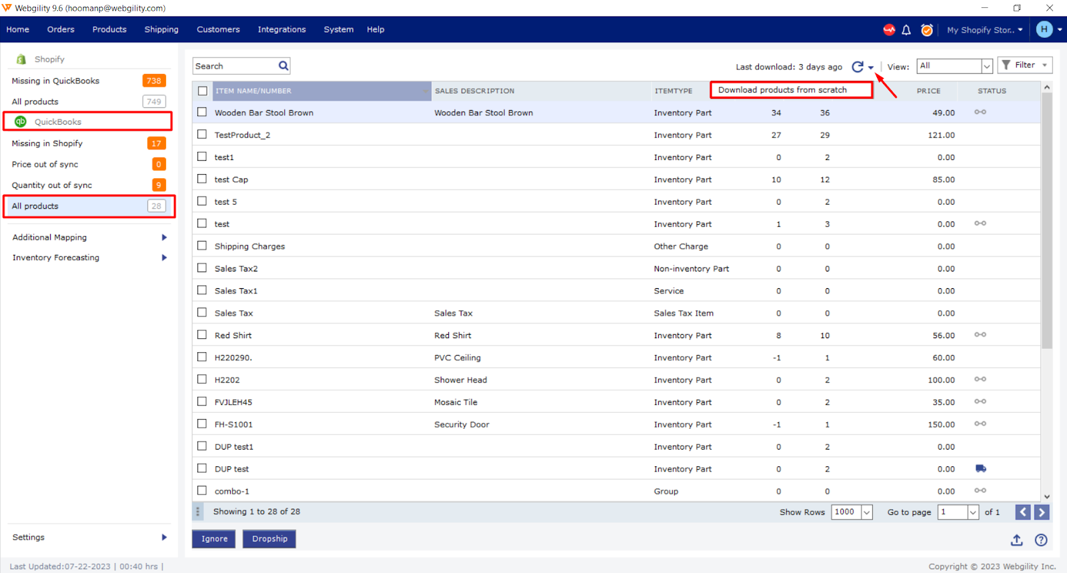The image size is (1067, 573).
Task: Go to next page arrow button
Action: pyautogui.click(x=1042, y=512)
